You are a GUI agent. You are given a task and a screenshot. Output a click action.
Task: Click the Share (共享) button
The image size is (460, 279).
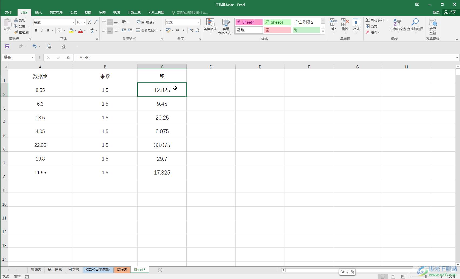point(450,12)
